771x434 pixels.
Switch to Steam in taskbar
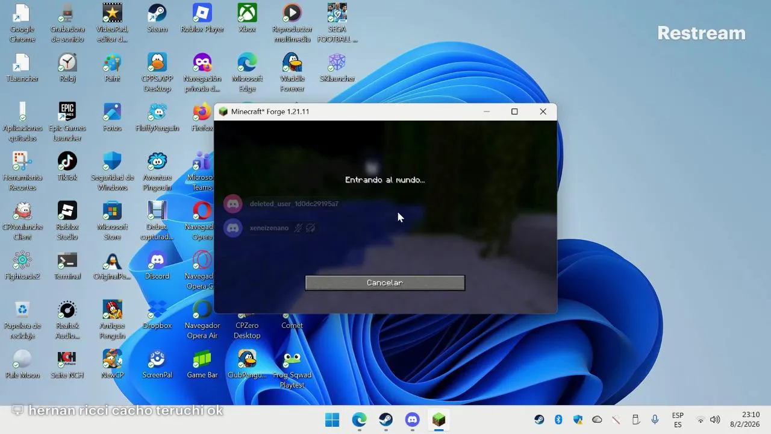point(385,420)
